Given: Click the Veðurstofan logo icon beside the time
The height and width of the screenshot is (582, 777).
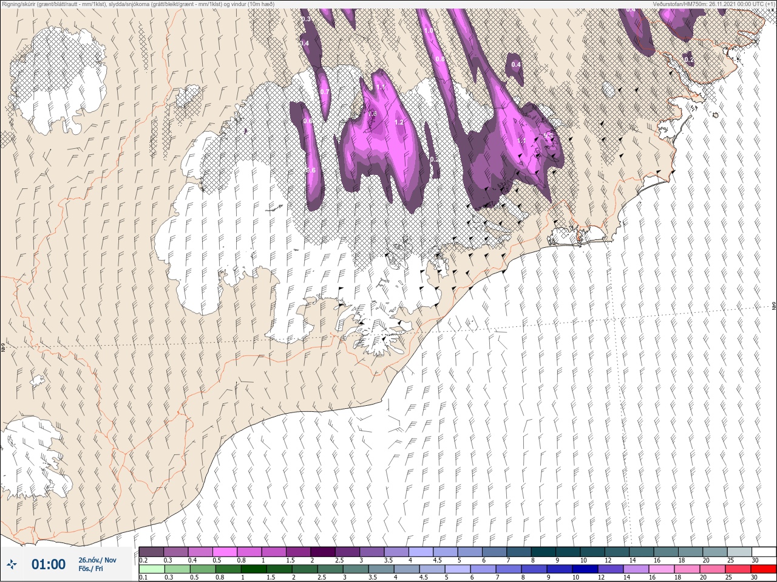Looking at the screenshot, I should coord(13,564).
